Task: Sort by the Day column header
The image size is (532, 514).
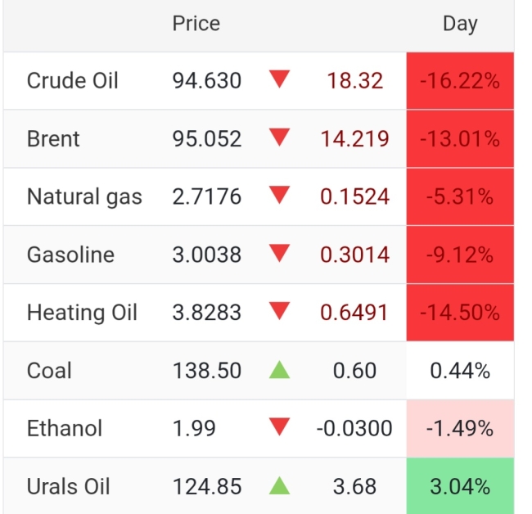Action: [459, 24]
